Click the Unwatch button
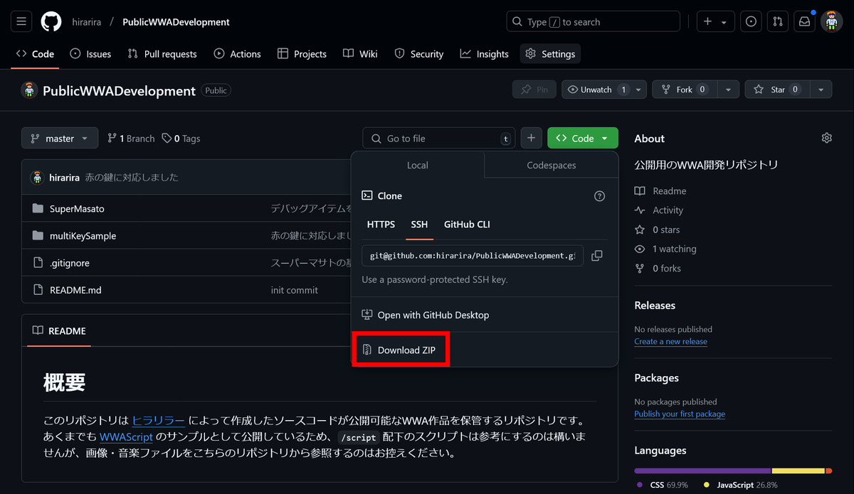Viewport: 854px width, 494px height. coord(597,90)
